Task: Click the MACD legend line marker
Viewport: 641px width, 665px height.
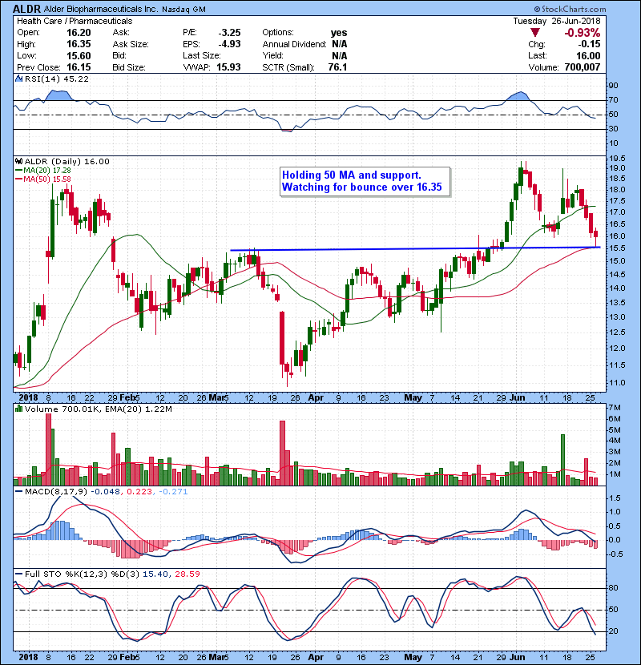Action: coord(19,491)
